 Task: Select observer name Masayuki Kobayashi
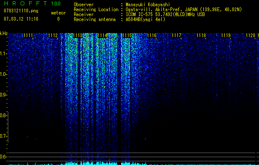pyautogui.click(x=148, y=5)
